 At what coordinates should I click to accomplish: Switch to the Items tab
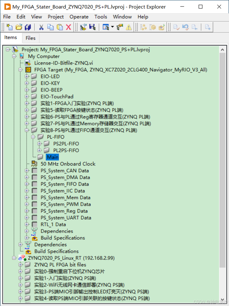(x=11, y=37)
